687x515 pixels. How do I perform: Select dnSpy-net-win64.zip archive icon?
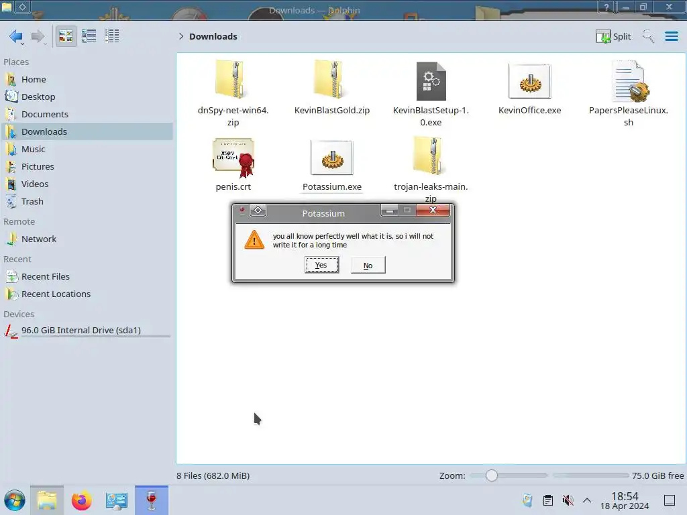(230, 80)
